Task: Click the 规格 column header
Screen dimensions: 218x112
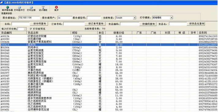Action: (x=84, y=33)
